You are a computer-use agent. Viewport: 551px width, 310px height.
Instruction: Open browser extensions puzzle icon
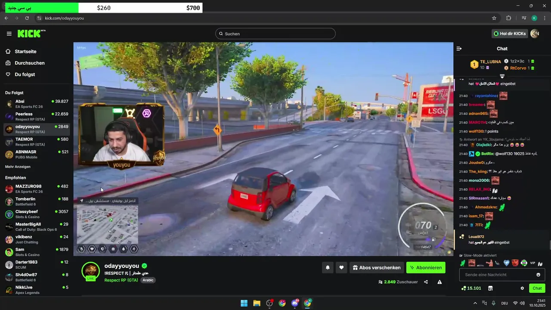(508, 18)
